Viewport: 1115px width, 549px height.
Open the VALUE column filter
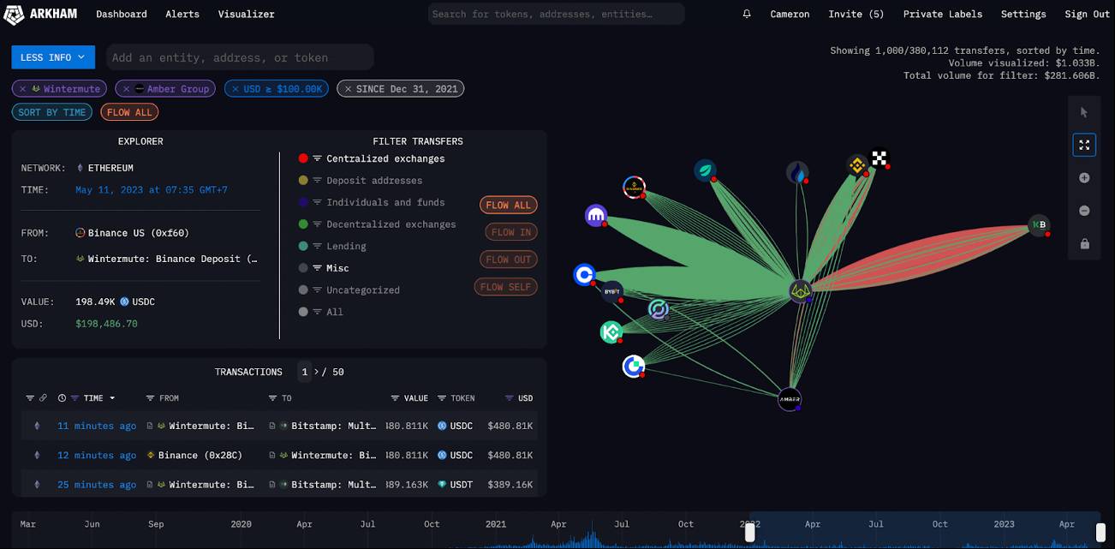point(396,398)
